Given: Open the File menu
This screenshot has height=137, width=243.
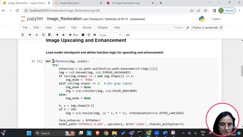Looking at the screenshot, I should [x=25, y=27].
